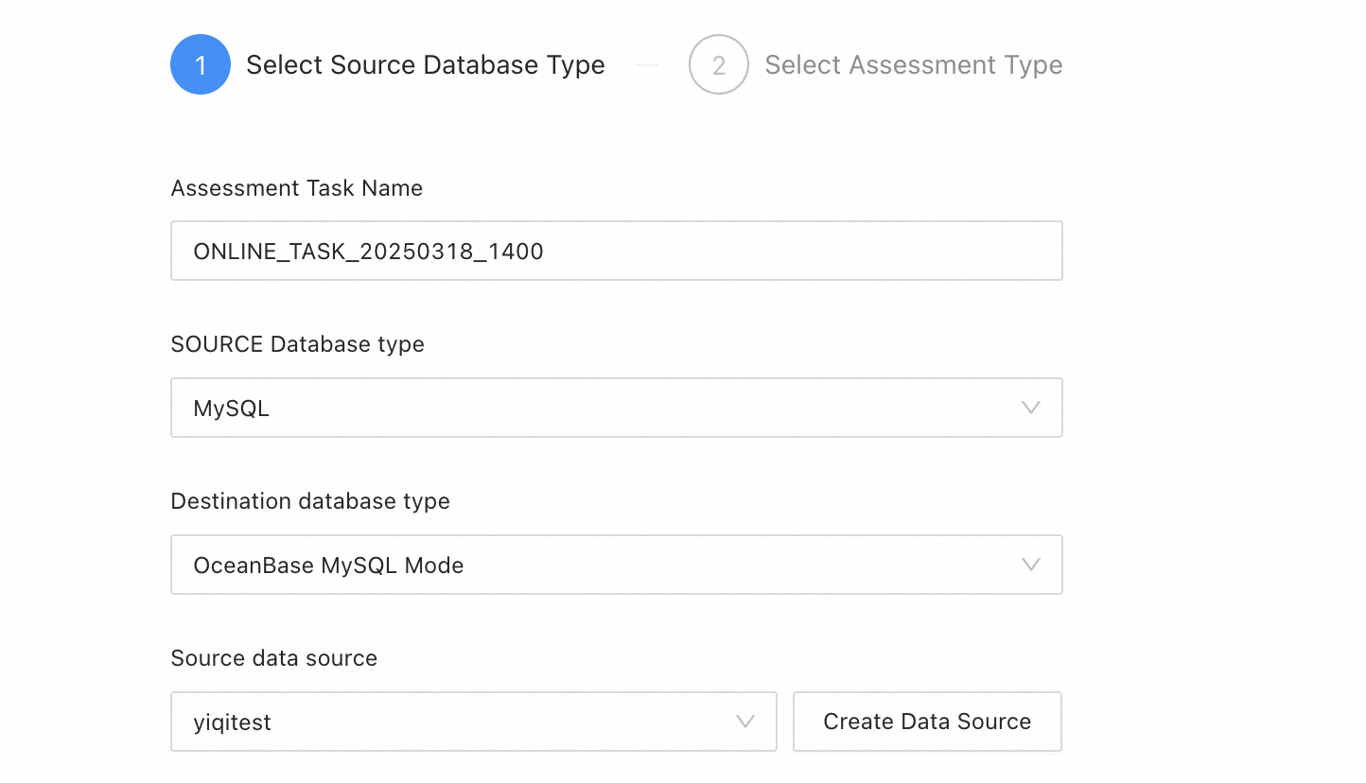
Task: Click the Source data source label
Action: [273, 658]
